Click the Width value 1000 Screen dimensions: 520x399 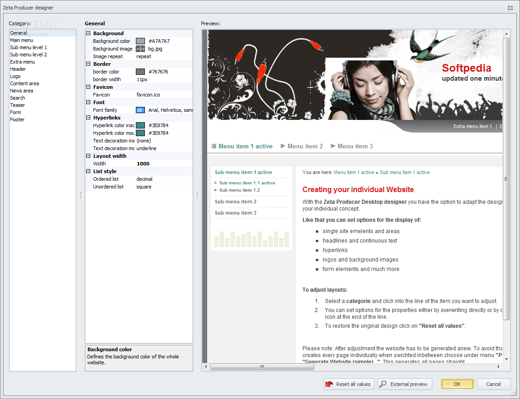pyautogui.click(x=143, y=164)
